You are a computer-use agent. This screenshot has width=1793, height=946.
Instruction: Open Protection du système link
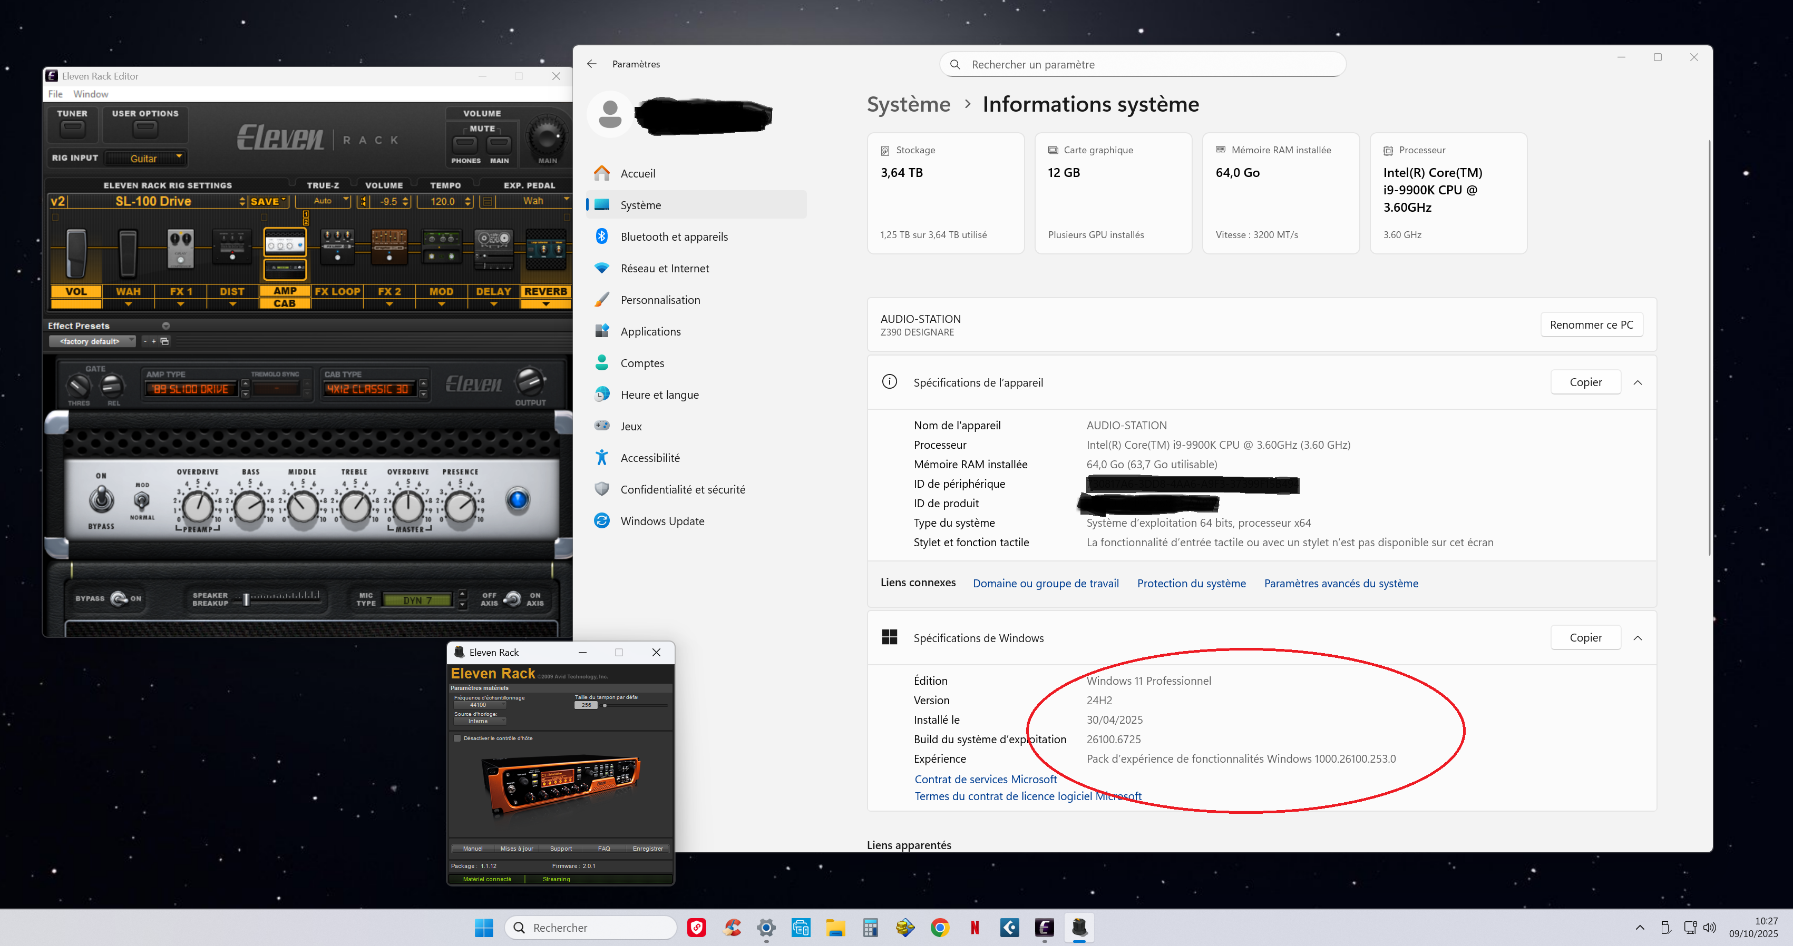(x=1191, y=583)
